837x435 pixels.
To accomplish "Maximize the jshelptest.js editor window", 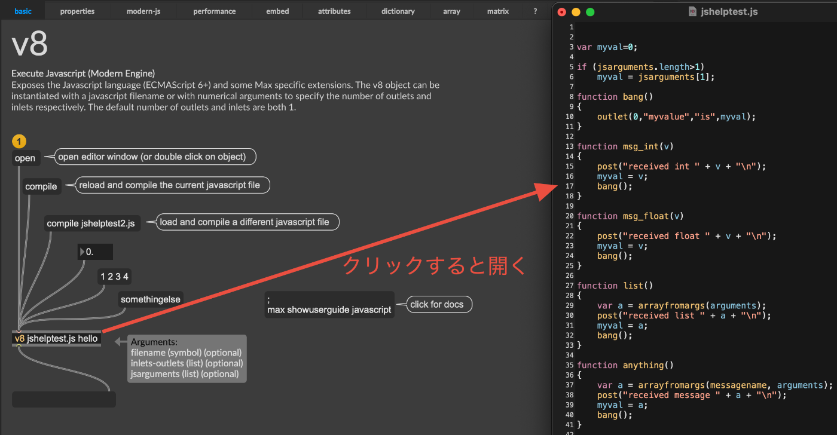I will (590, 12).
